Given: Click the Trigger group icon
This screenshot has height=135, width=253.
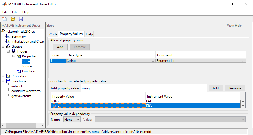Looking at the screenshot, I should tap(14, 51).
